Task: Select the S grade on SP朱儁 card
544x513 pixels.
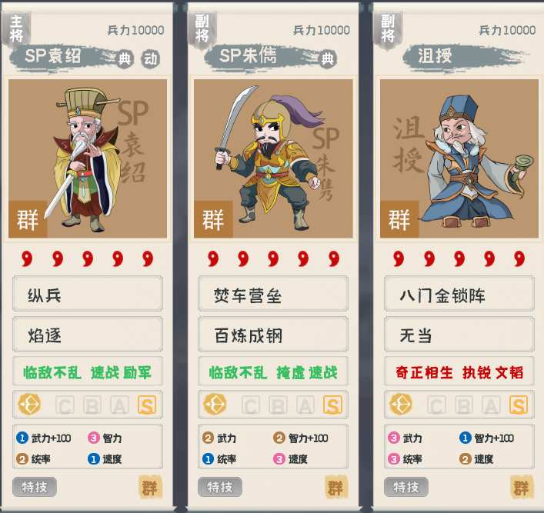Action: [x=332, y=405]
